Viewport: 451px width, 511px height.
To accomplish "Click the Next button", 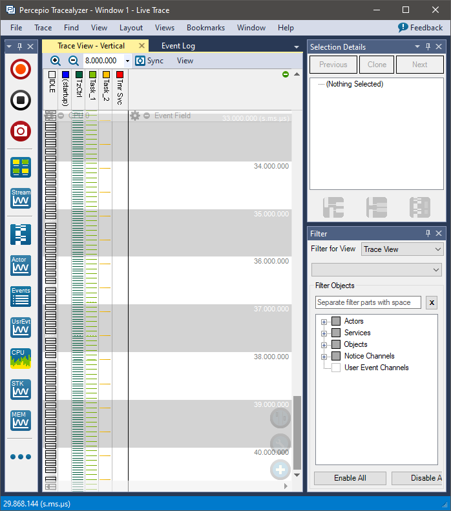I will click(x=420, y=65).
